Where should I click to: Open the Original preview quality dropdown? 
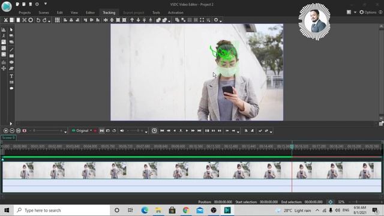pos(82,131)
